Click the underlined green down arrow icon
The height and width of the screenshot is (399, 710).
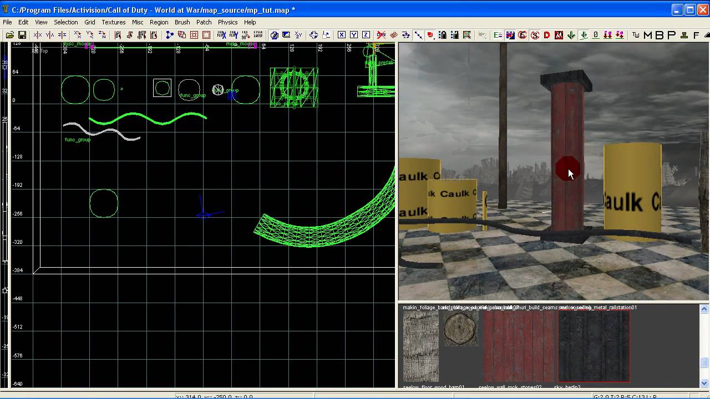pyautogui.click(x=584, y=35)
